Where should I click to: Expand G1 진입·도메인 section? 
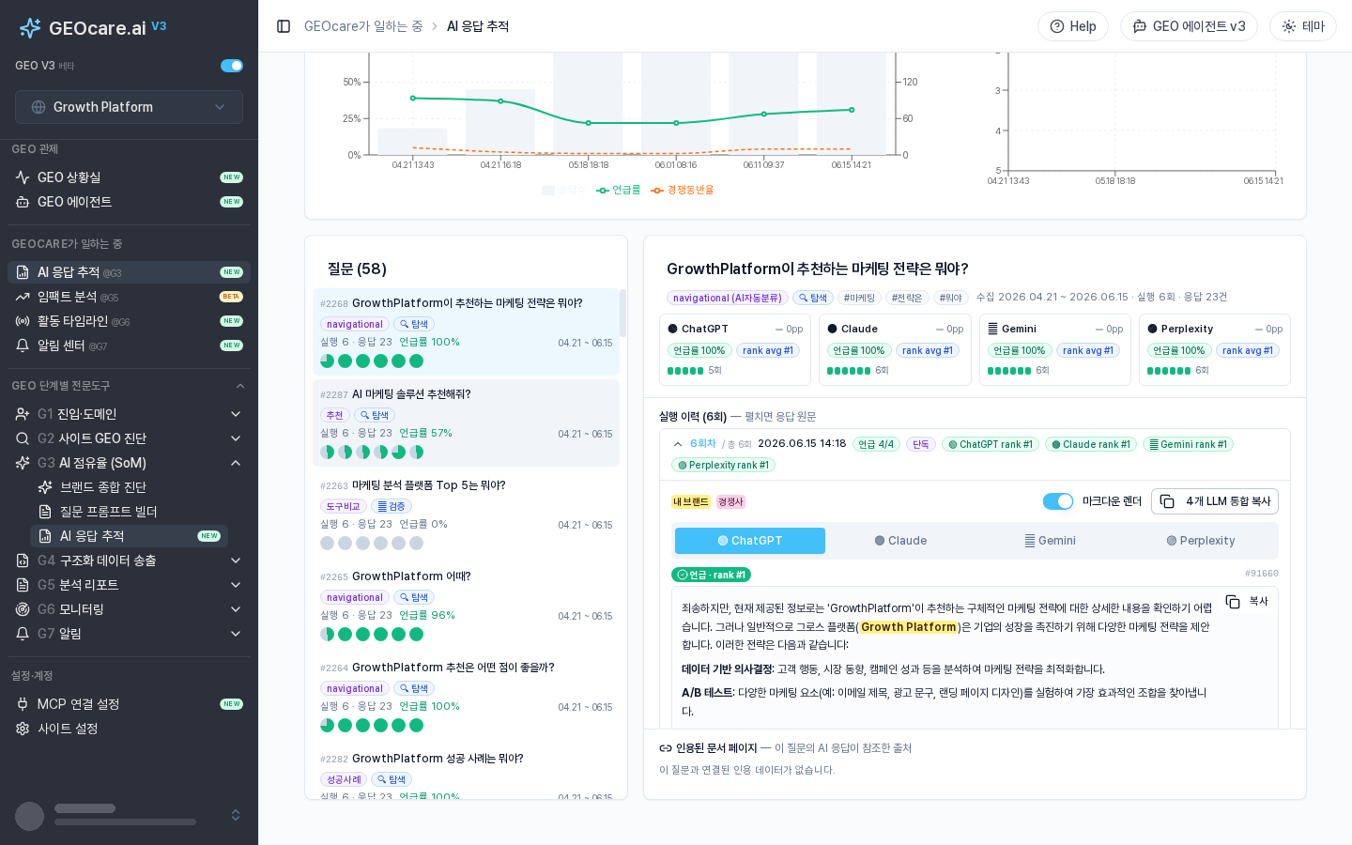pyautogui.click(x=129, y=414)
